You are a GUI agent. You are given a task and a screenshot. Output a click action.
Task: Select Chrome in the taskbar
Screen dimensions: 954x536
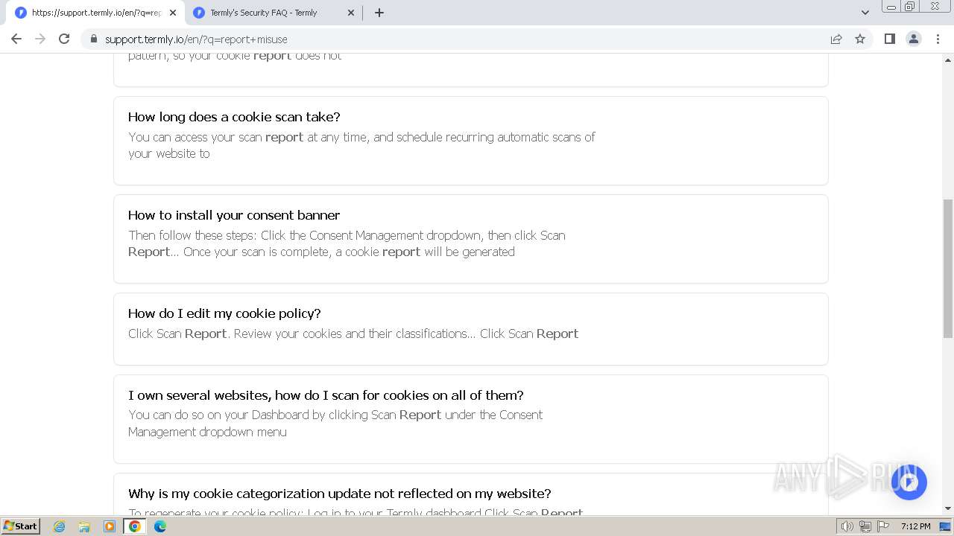pyautogui.click(x=135, y=526)
